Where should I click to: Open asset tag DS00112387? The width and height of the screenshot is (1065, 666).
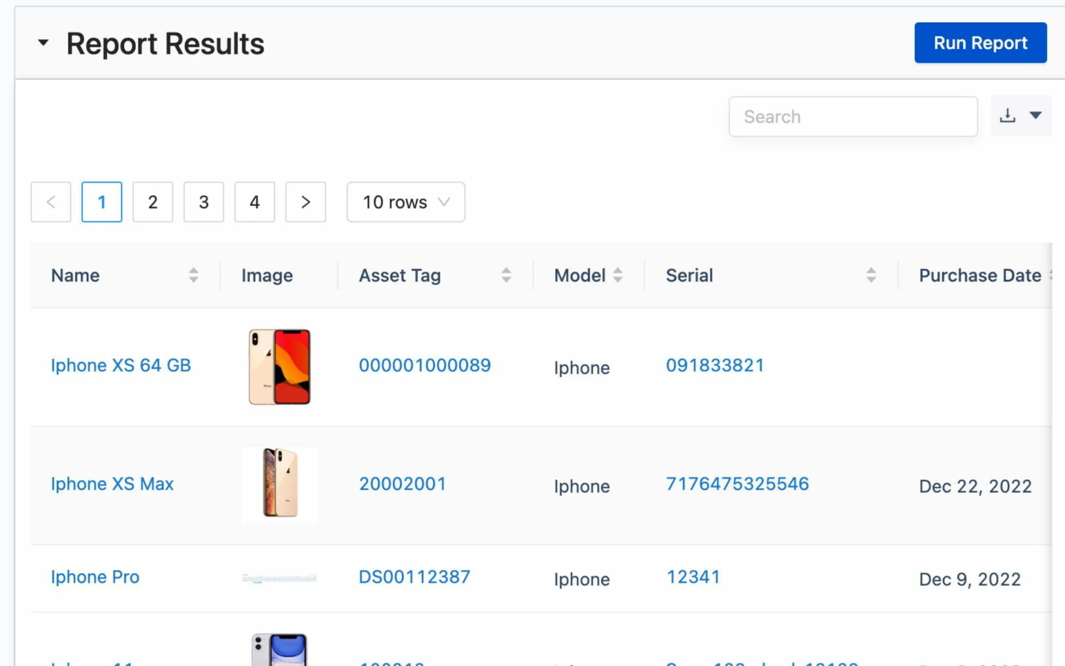[x=414, y=577]
